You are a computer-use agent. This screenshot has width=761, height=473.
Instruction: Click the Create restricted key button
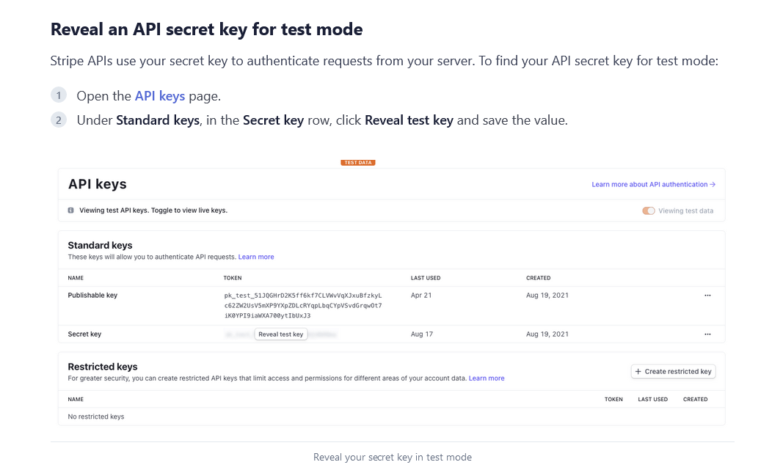673,371
